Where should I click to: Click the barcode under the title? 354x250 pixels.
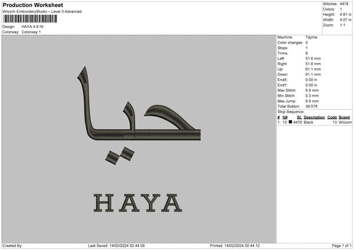30,19
